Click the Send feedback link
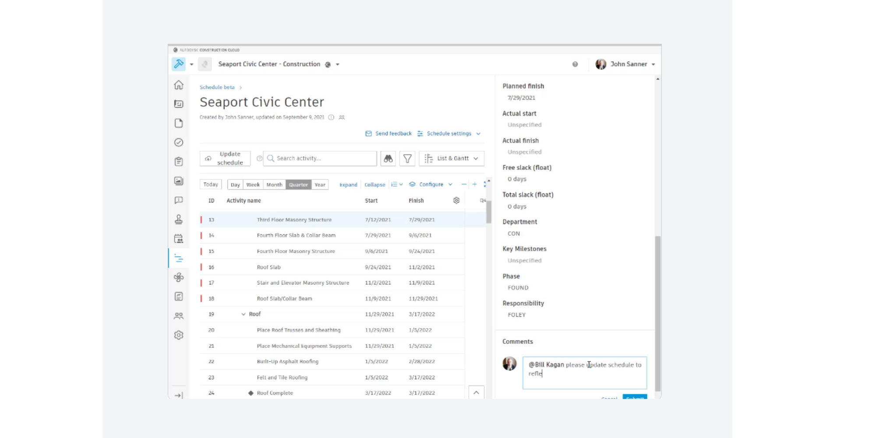 click(x=389, y=134)
